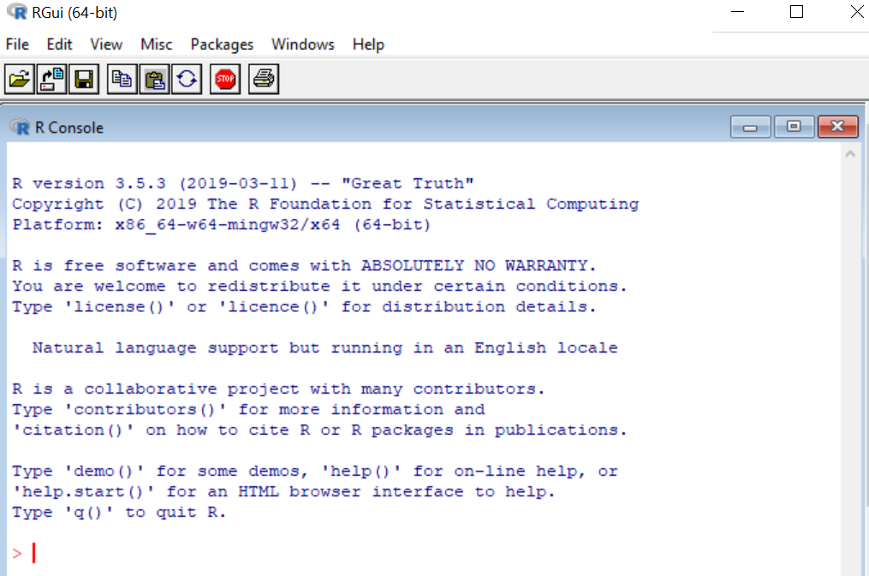The height and width of the screenshot is (576, 869).
Task: Open the File menu
Action: [x=17, y=45]
